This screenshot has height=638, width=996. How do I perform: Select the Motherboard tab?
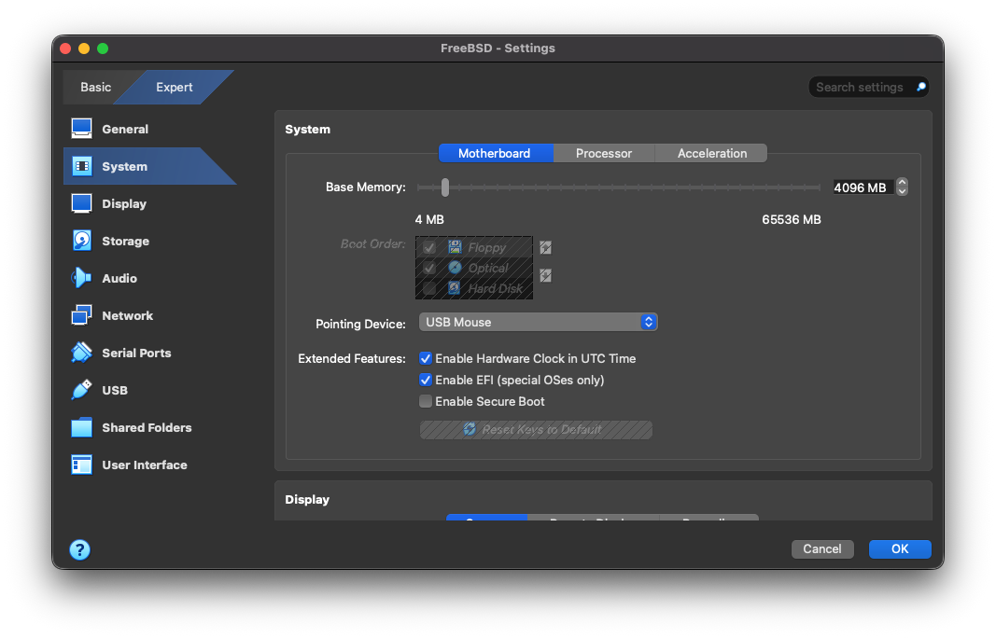[495, 154]
